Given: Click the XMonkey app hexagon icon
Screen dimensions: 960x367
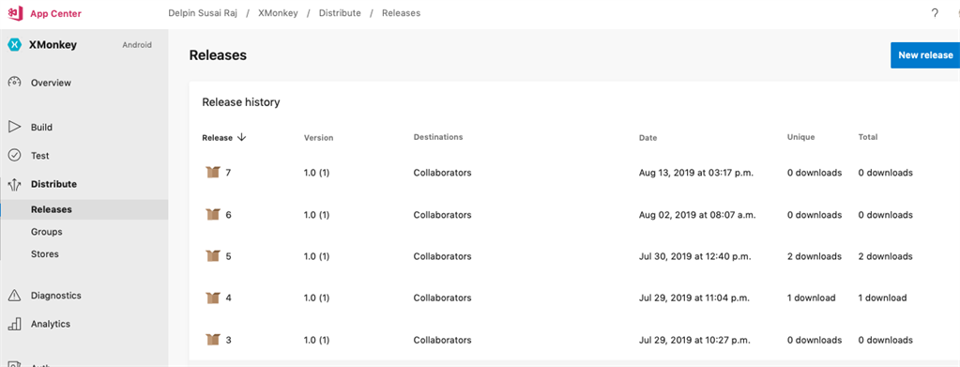Looking at the screenshot, I should click(x=15, y=45).
